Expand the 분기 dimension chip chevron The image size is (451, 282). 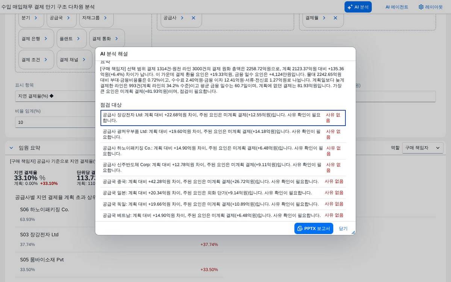(x=36, y=18)
